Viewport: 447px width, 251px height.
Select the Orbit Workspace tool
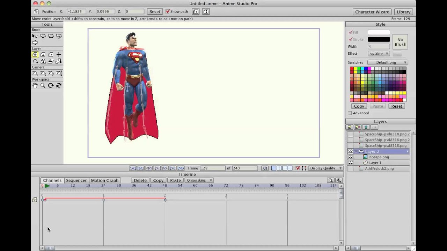(59, 85)
